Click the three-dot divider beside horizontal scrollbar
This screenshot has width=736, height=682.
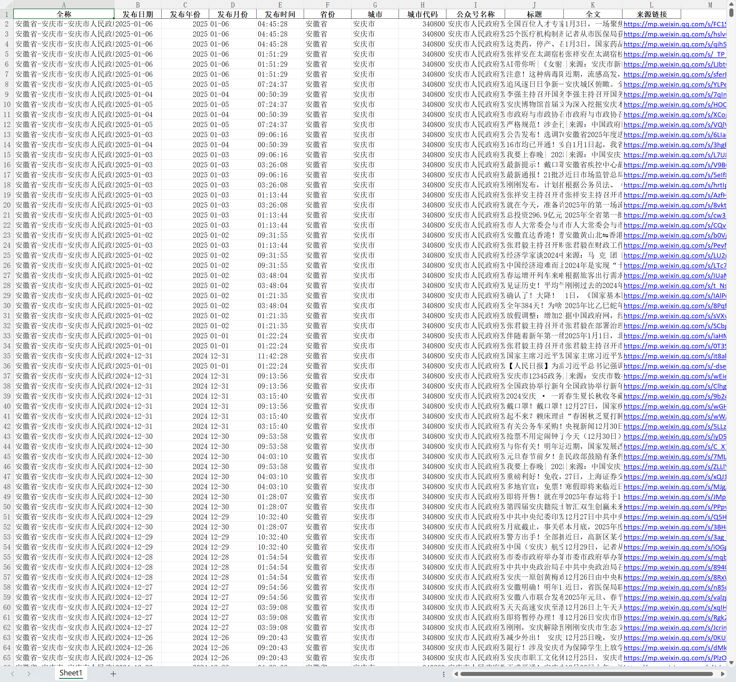[x=443, y=674]
